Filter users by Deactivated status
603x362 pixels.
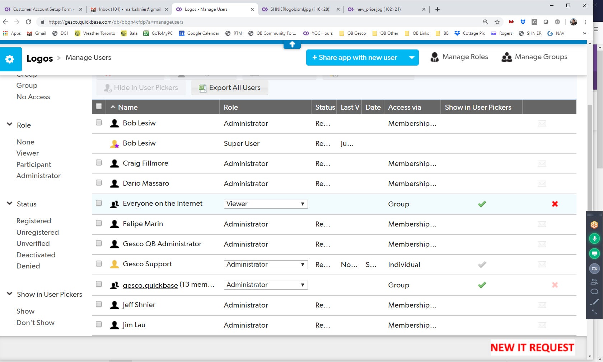click(36, 255)
